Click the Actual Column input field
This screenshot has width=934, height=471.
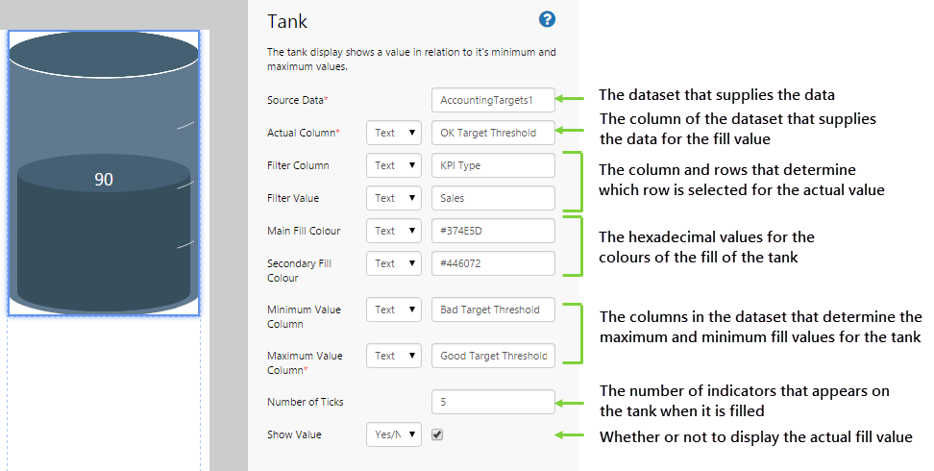(x=493, y=133)
